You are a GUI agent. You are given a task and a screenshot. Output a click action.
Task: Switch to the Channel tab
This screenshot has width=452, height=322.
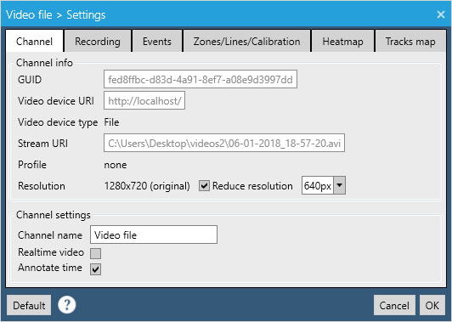coord(34,42)
